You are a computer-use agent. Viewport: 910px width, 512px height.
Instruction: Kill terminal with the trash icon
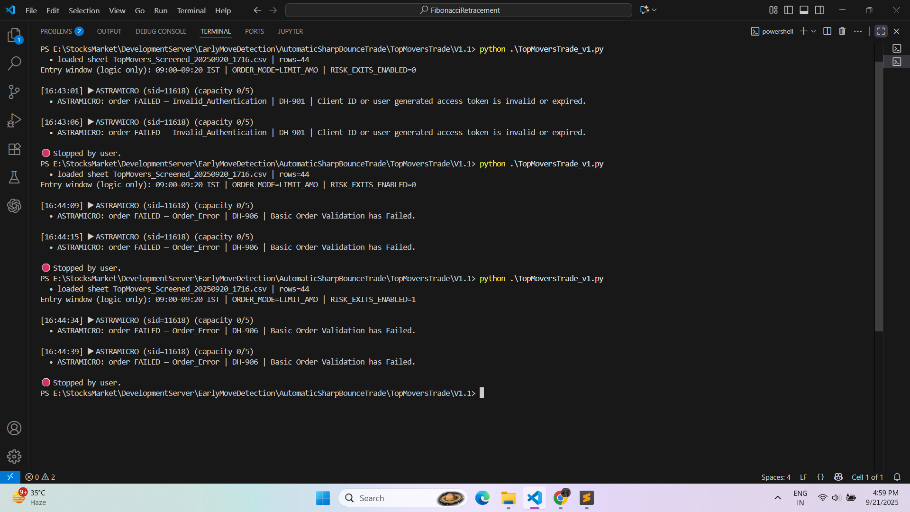842,31
